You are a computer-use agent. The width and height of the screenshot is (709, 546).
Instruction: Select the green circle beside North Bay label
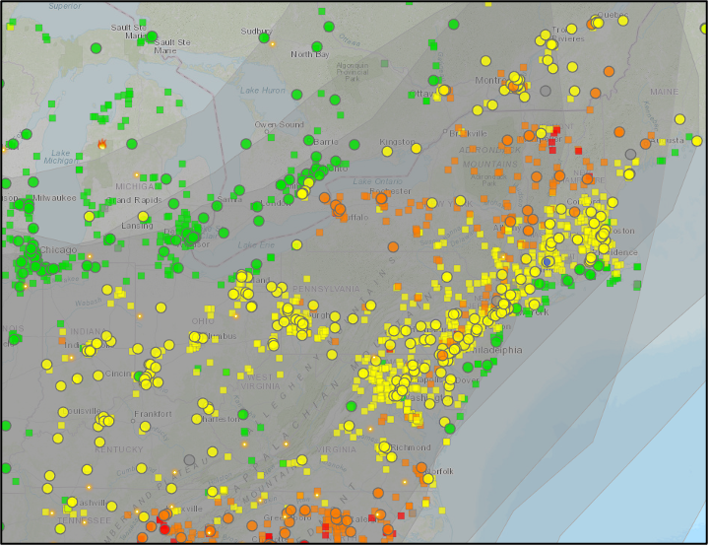coord(314,45)
